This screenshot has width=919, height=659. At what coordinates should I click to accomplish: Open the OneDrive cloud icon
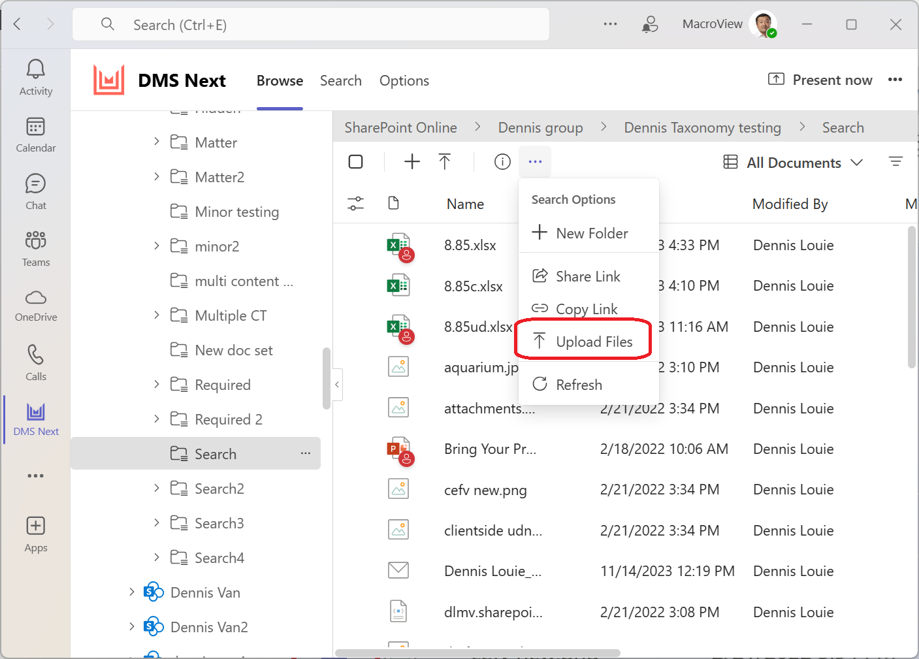coord(36,298)
